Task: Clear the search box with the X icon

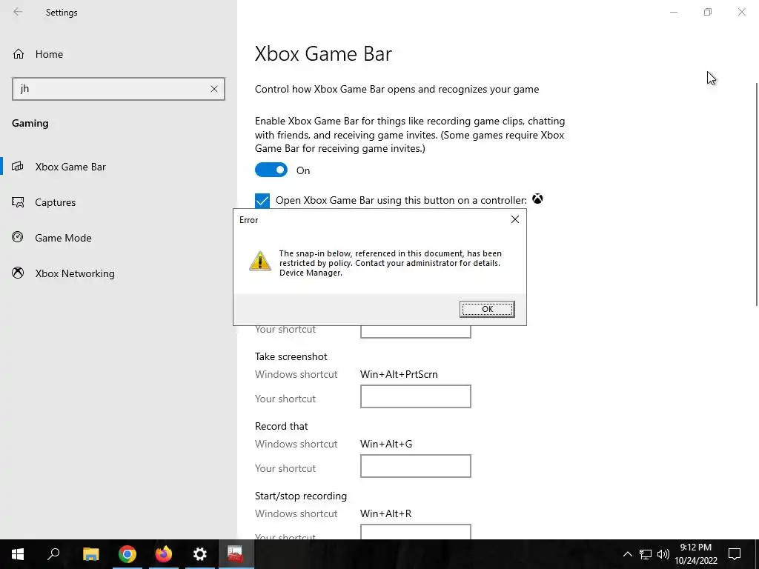Action: [214, 89]
